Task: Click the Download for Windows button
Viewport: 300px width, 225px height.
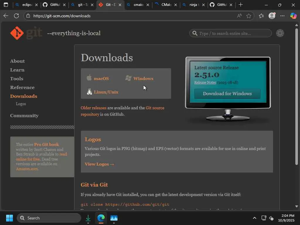Action: 227,93
